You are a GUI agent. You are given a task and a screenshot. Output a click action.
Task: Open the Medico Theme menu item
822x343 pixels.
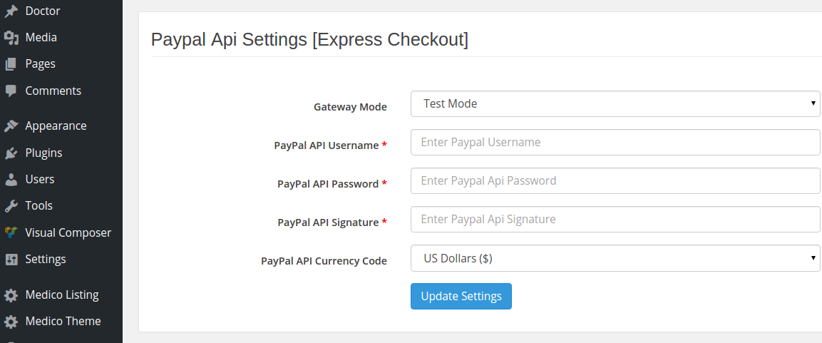tap(61, 321)
